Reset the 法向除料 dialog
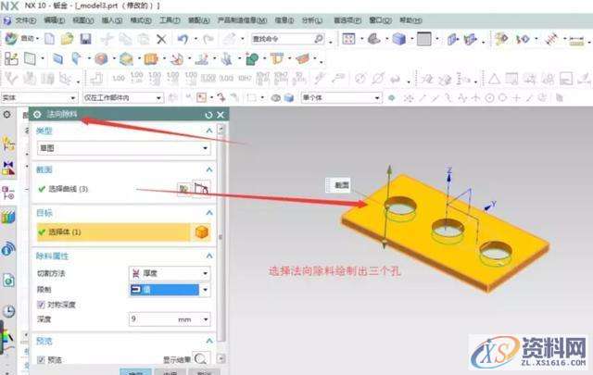The width and height of the screenshot is (593, 375). [208, 115]
